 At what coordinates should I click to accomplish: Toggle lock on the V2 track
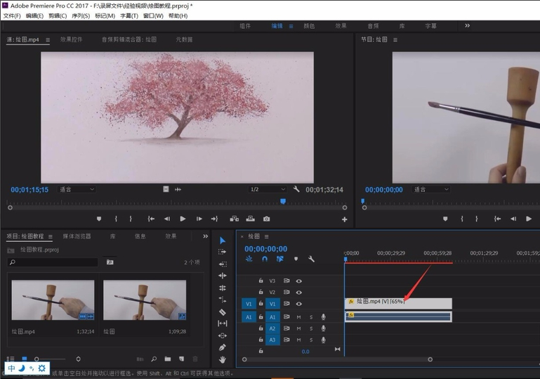pos(261,292)
